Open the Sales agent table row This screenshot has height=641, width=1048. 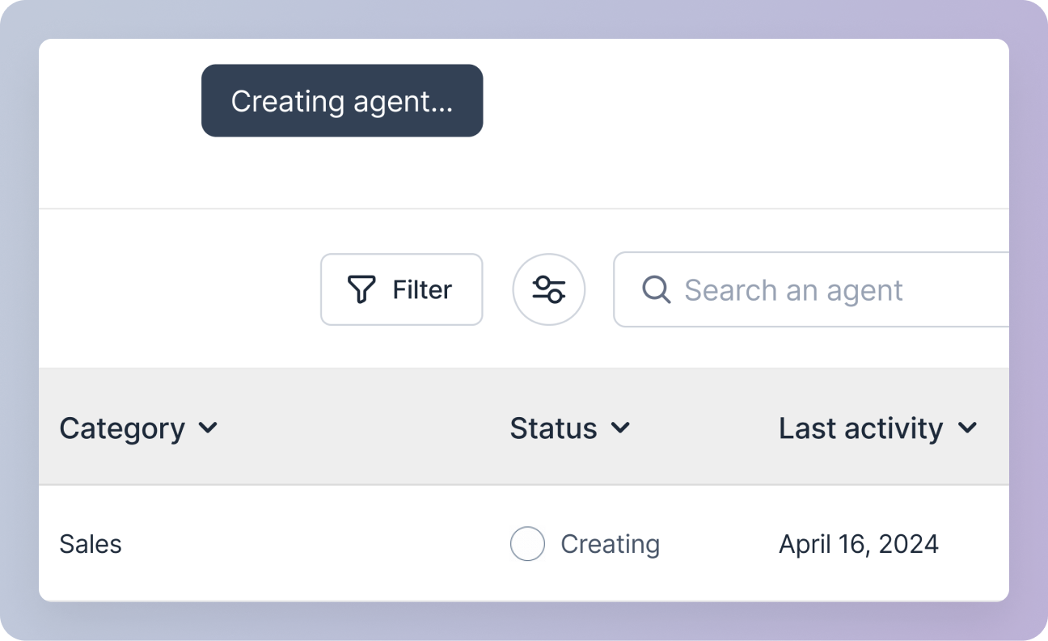[524, 544]
